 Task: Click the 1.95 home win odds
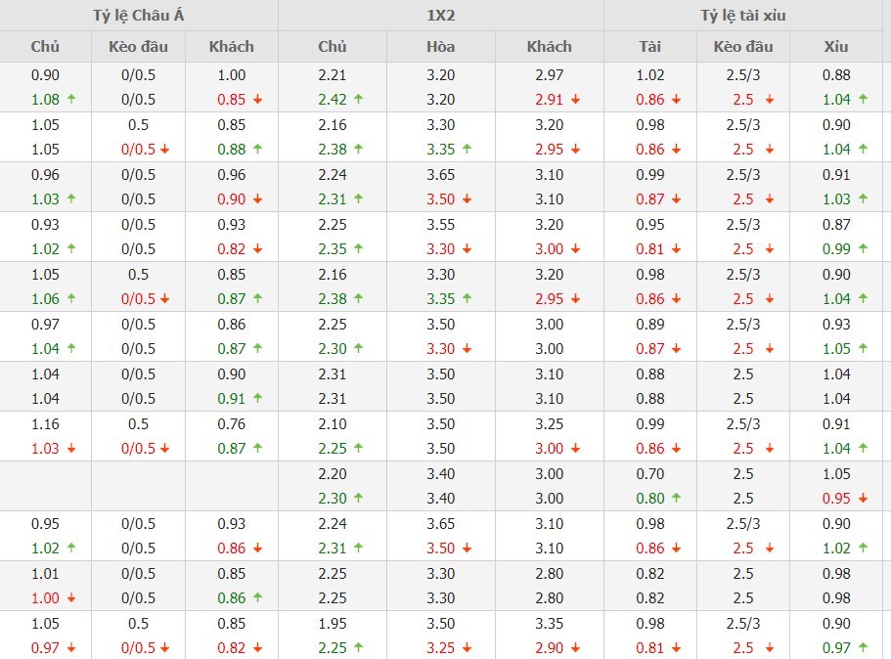tap(332, 624)
